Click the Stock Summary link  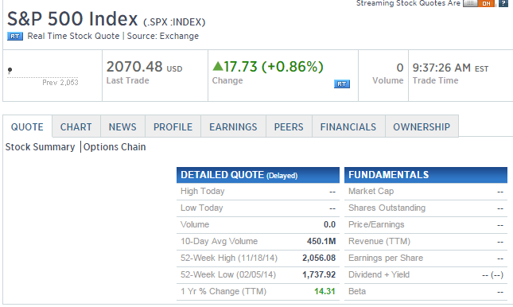(x=41, y=147)
